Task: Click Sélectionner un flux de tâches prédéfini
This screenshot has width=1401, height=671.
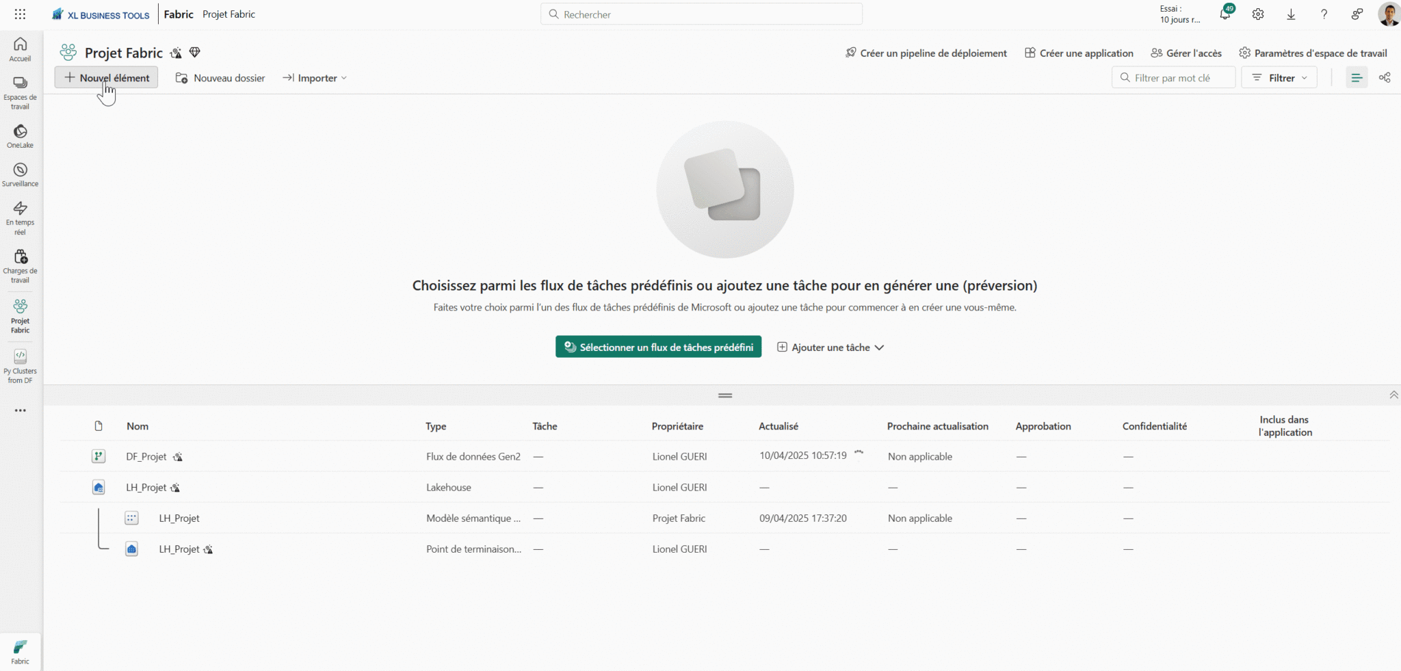Action: [x=657, y=347]
